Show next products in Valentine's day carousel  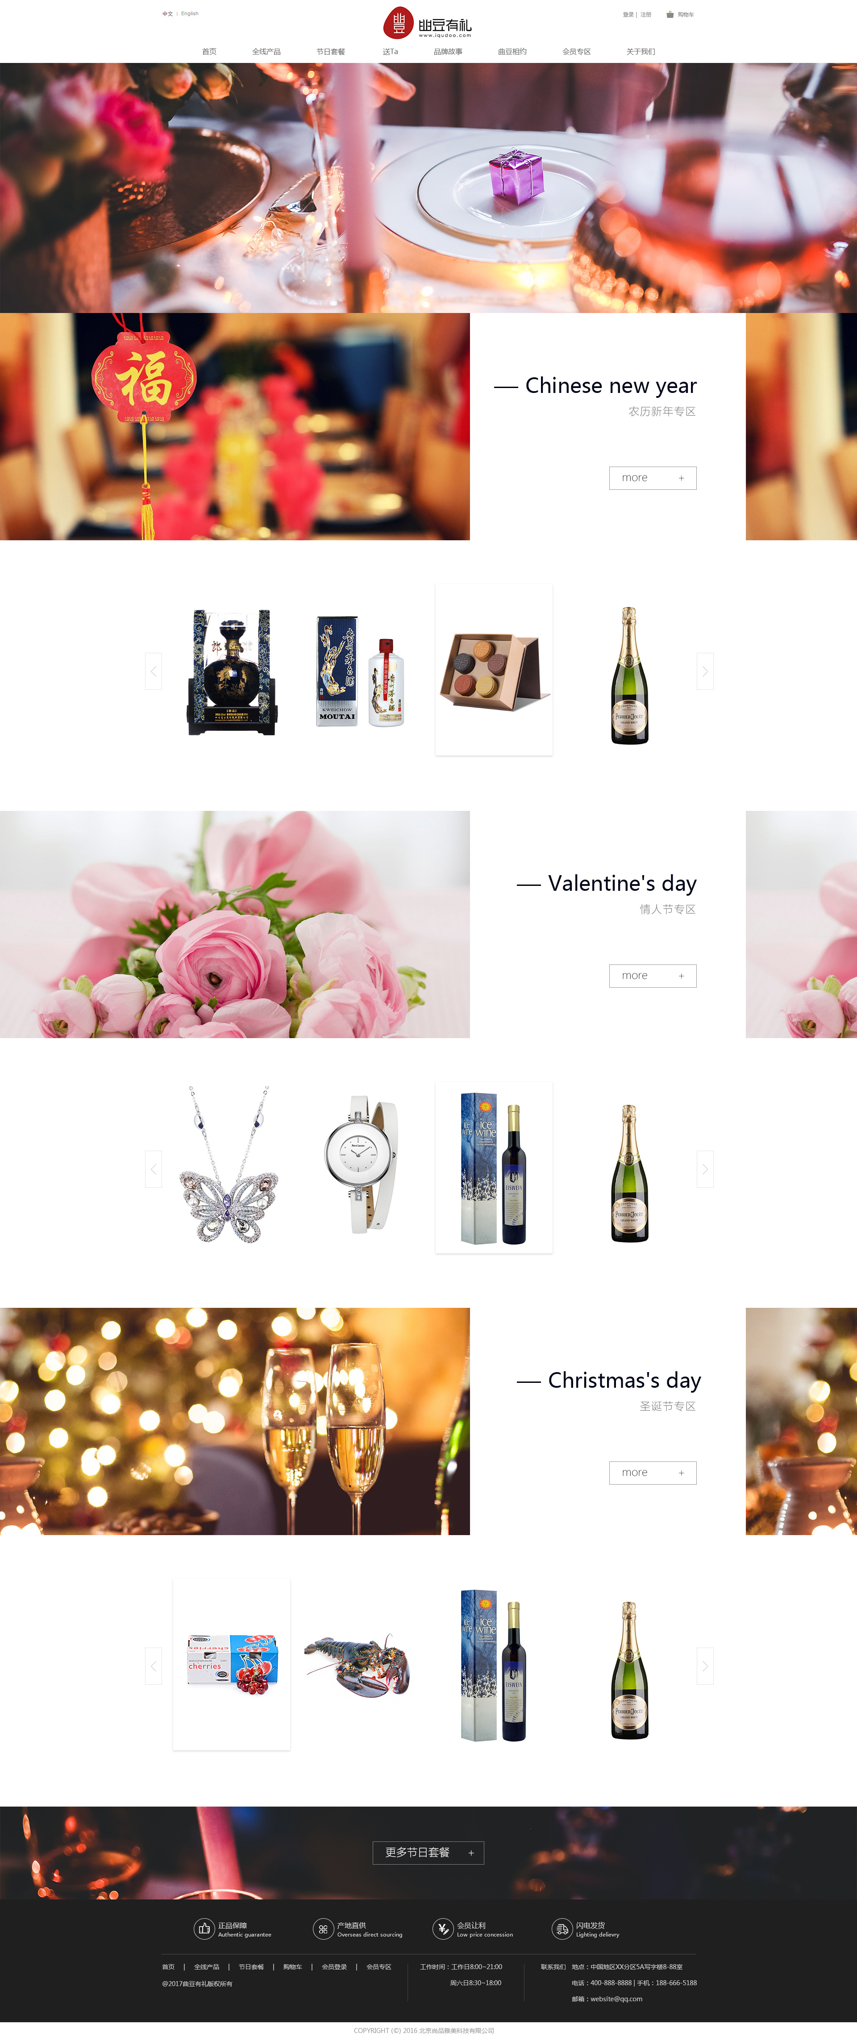click(x=705, y=1169)
